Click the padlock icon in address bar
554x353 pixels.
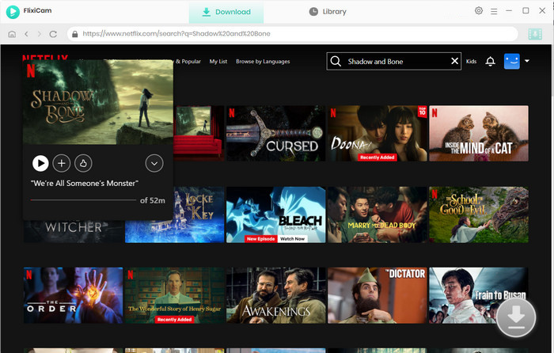[x=74, y=34]
